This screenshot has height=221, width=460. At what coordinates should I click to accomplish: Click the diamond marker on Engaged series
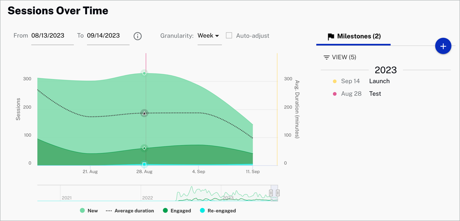pos(144,148)
